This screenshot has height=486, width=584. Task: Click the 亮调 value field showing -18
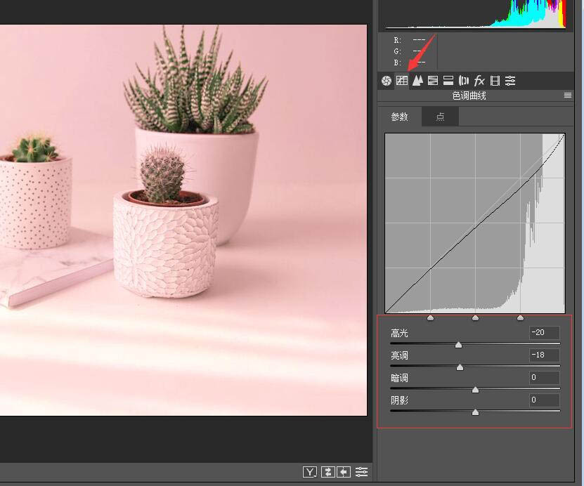pos(544,355)
